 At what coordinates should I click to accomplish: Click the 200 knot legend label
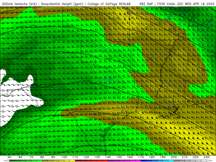pos(174,157)
